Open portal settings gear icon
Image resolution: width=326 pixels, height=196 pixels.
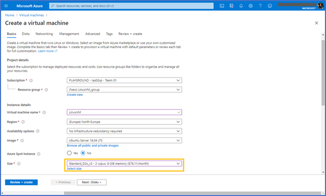(x=251, y=6)
